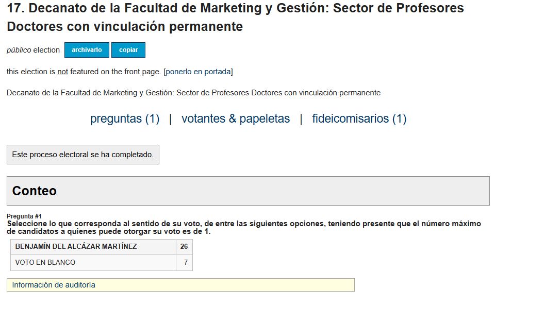Click the election description paragraph
544x322 pixels.
click(x=193, y=93)
